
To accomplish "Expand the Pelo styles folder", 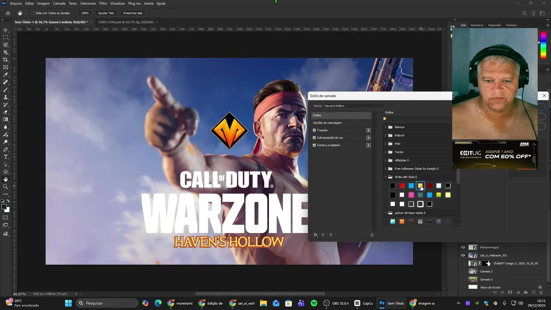I will tap(386, 144).
